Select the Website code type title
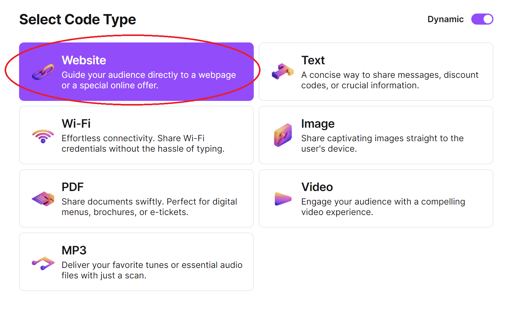Screen dimensions: 514x327 [x=84, y=60]
